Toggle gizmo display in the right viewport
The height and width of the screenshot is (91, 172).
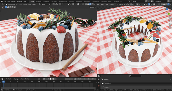click(149, 4)
